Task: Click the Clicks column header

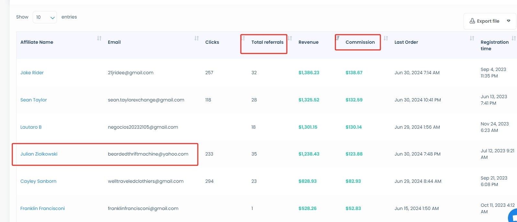Action: click(212, 42)
